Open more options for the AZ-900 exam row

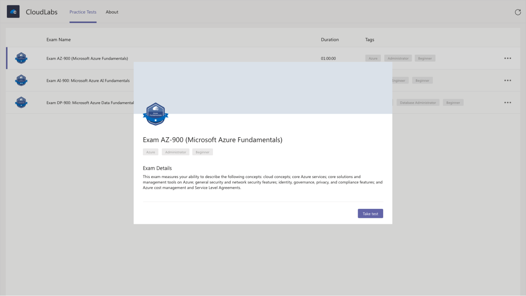pyautogui.click(x=508, y=58)
